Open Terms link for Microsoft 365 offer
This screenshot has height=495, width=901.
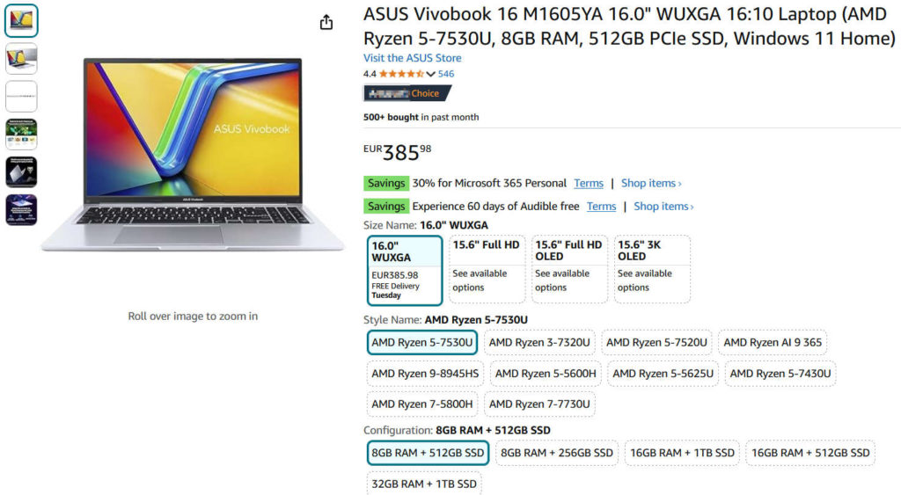coord(589,183)
